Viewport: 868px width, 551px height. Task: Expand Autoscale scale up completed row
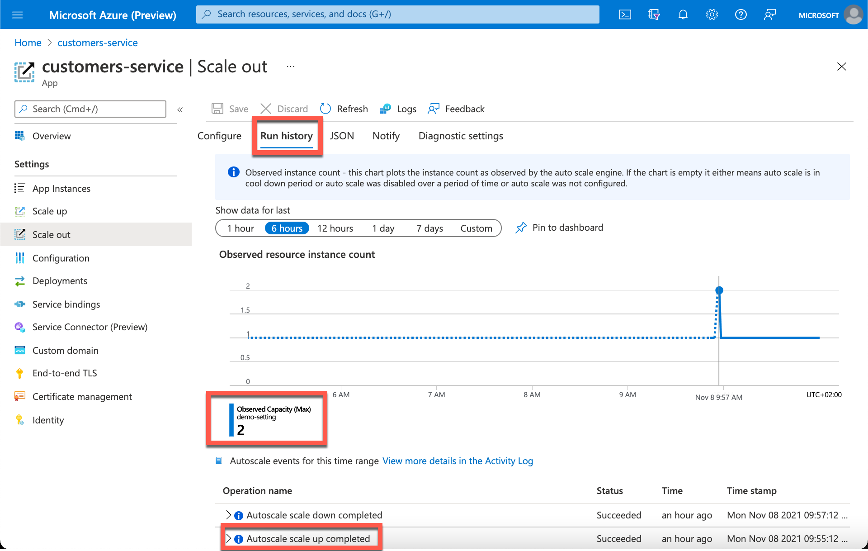(x=228, y=539)
